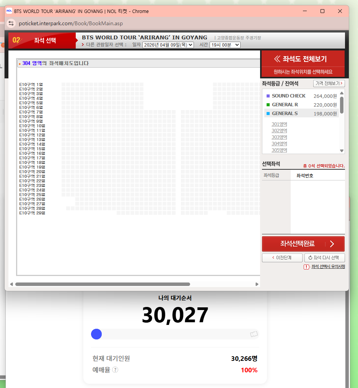Open the 301영역 section link
358x388 pixels.
pos(279,124)
